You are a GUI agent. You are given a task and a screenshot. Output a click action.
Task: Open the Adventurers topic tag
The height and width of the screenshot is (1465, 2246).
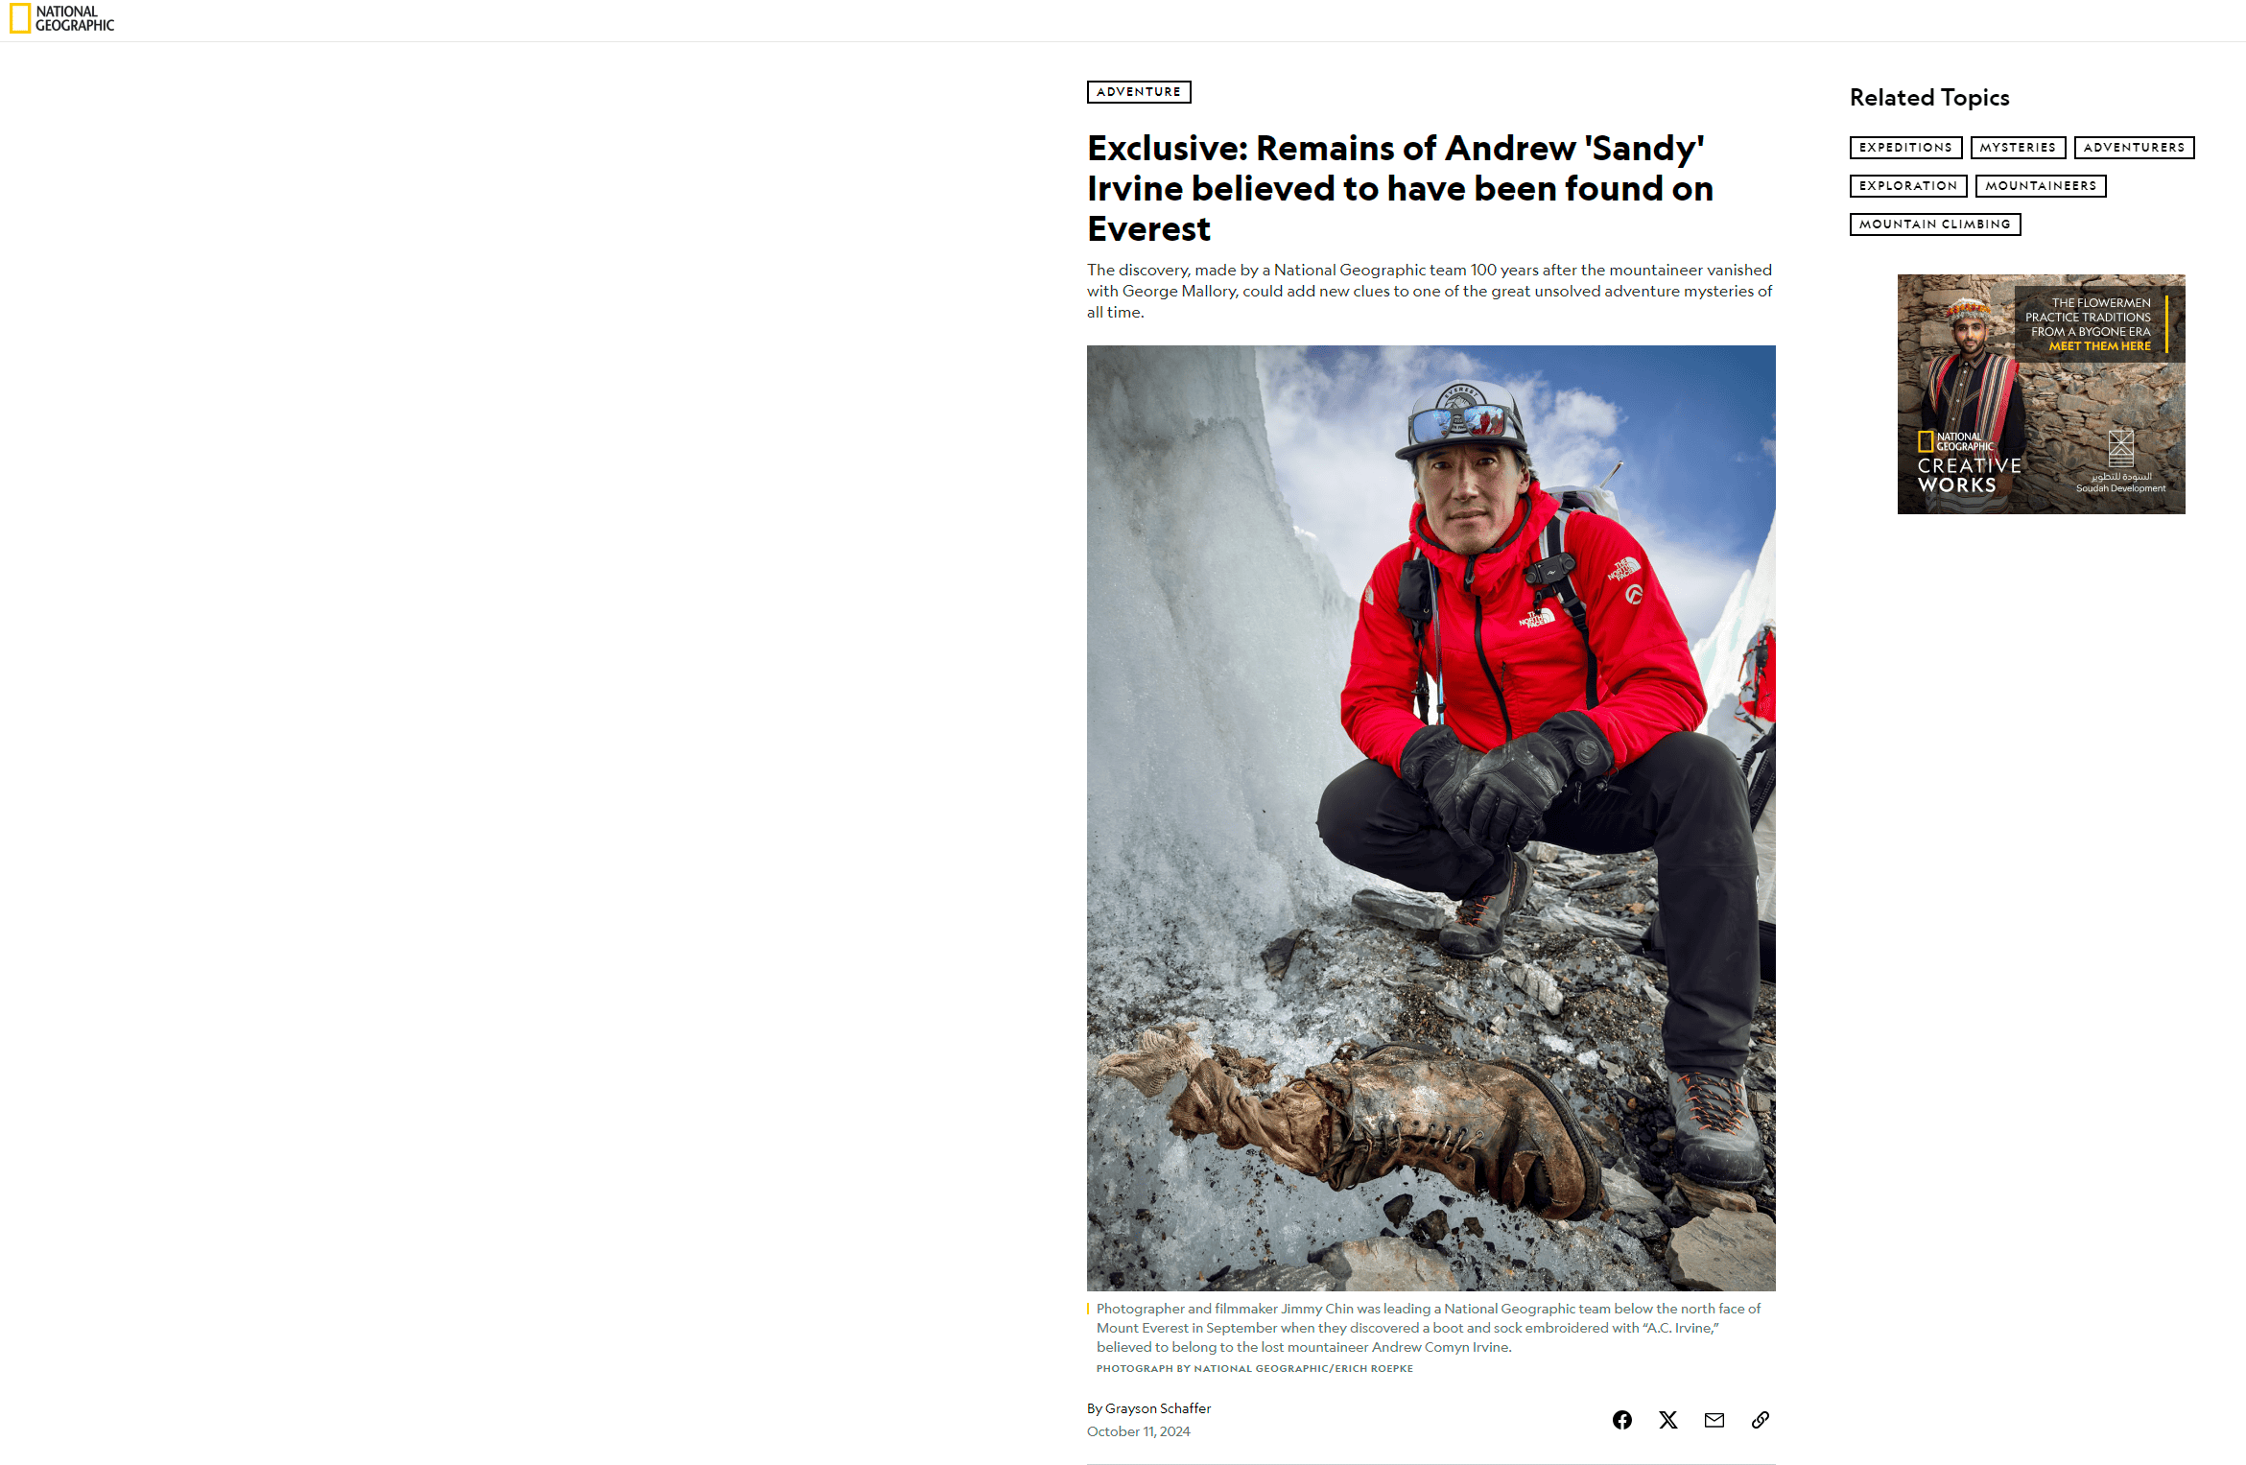pos(2134,148)
